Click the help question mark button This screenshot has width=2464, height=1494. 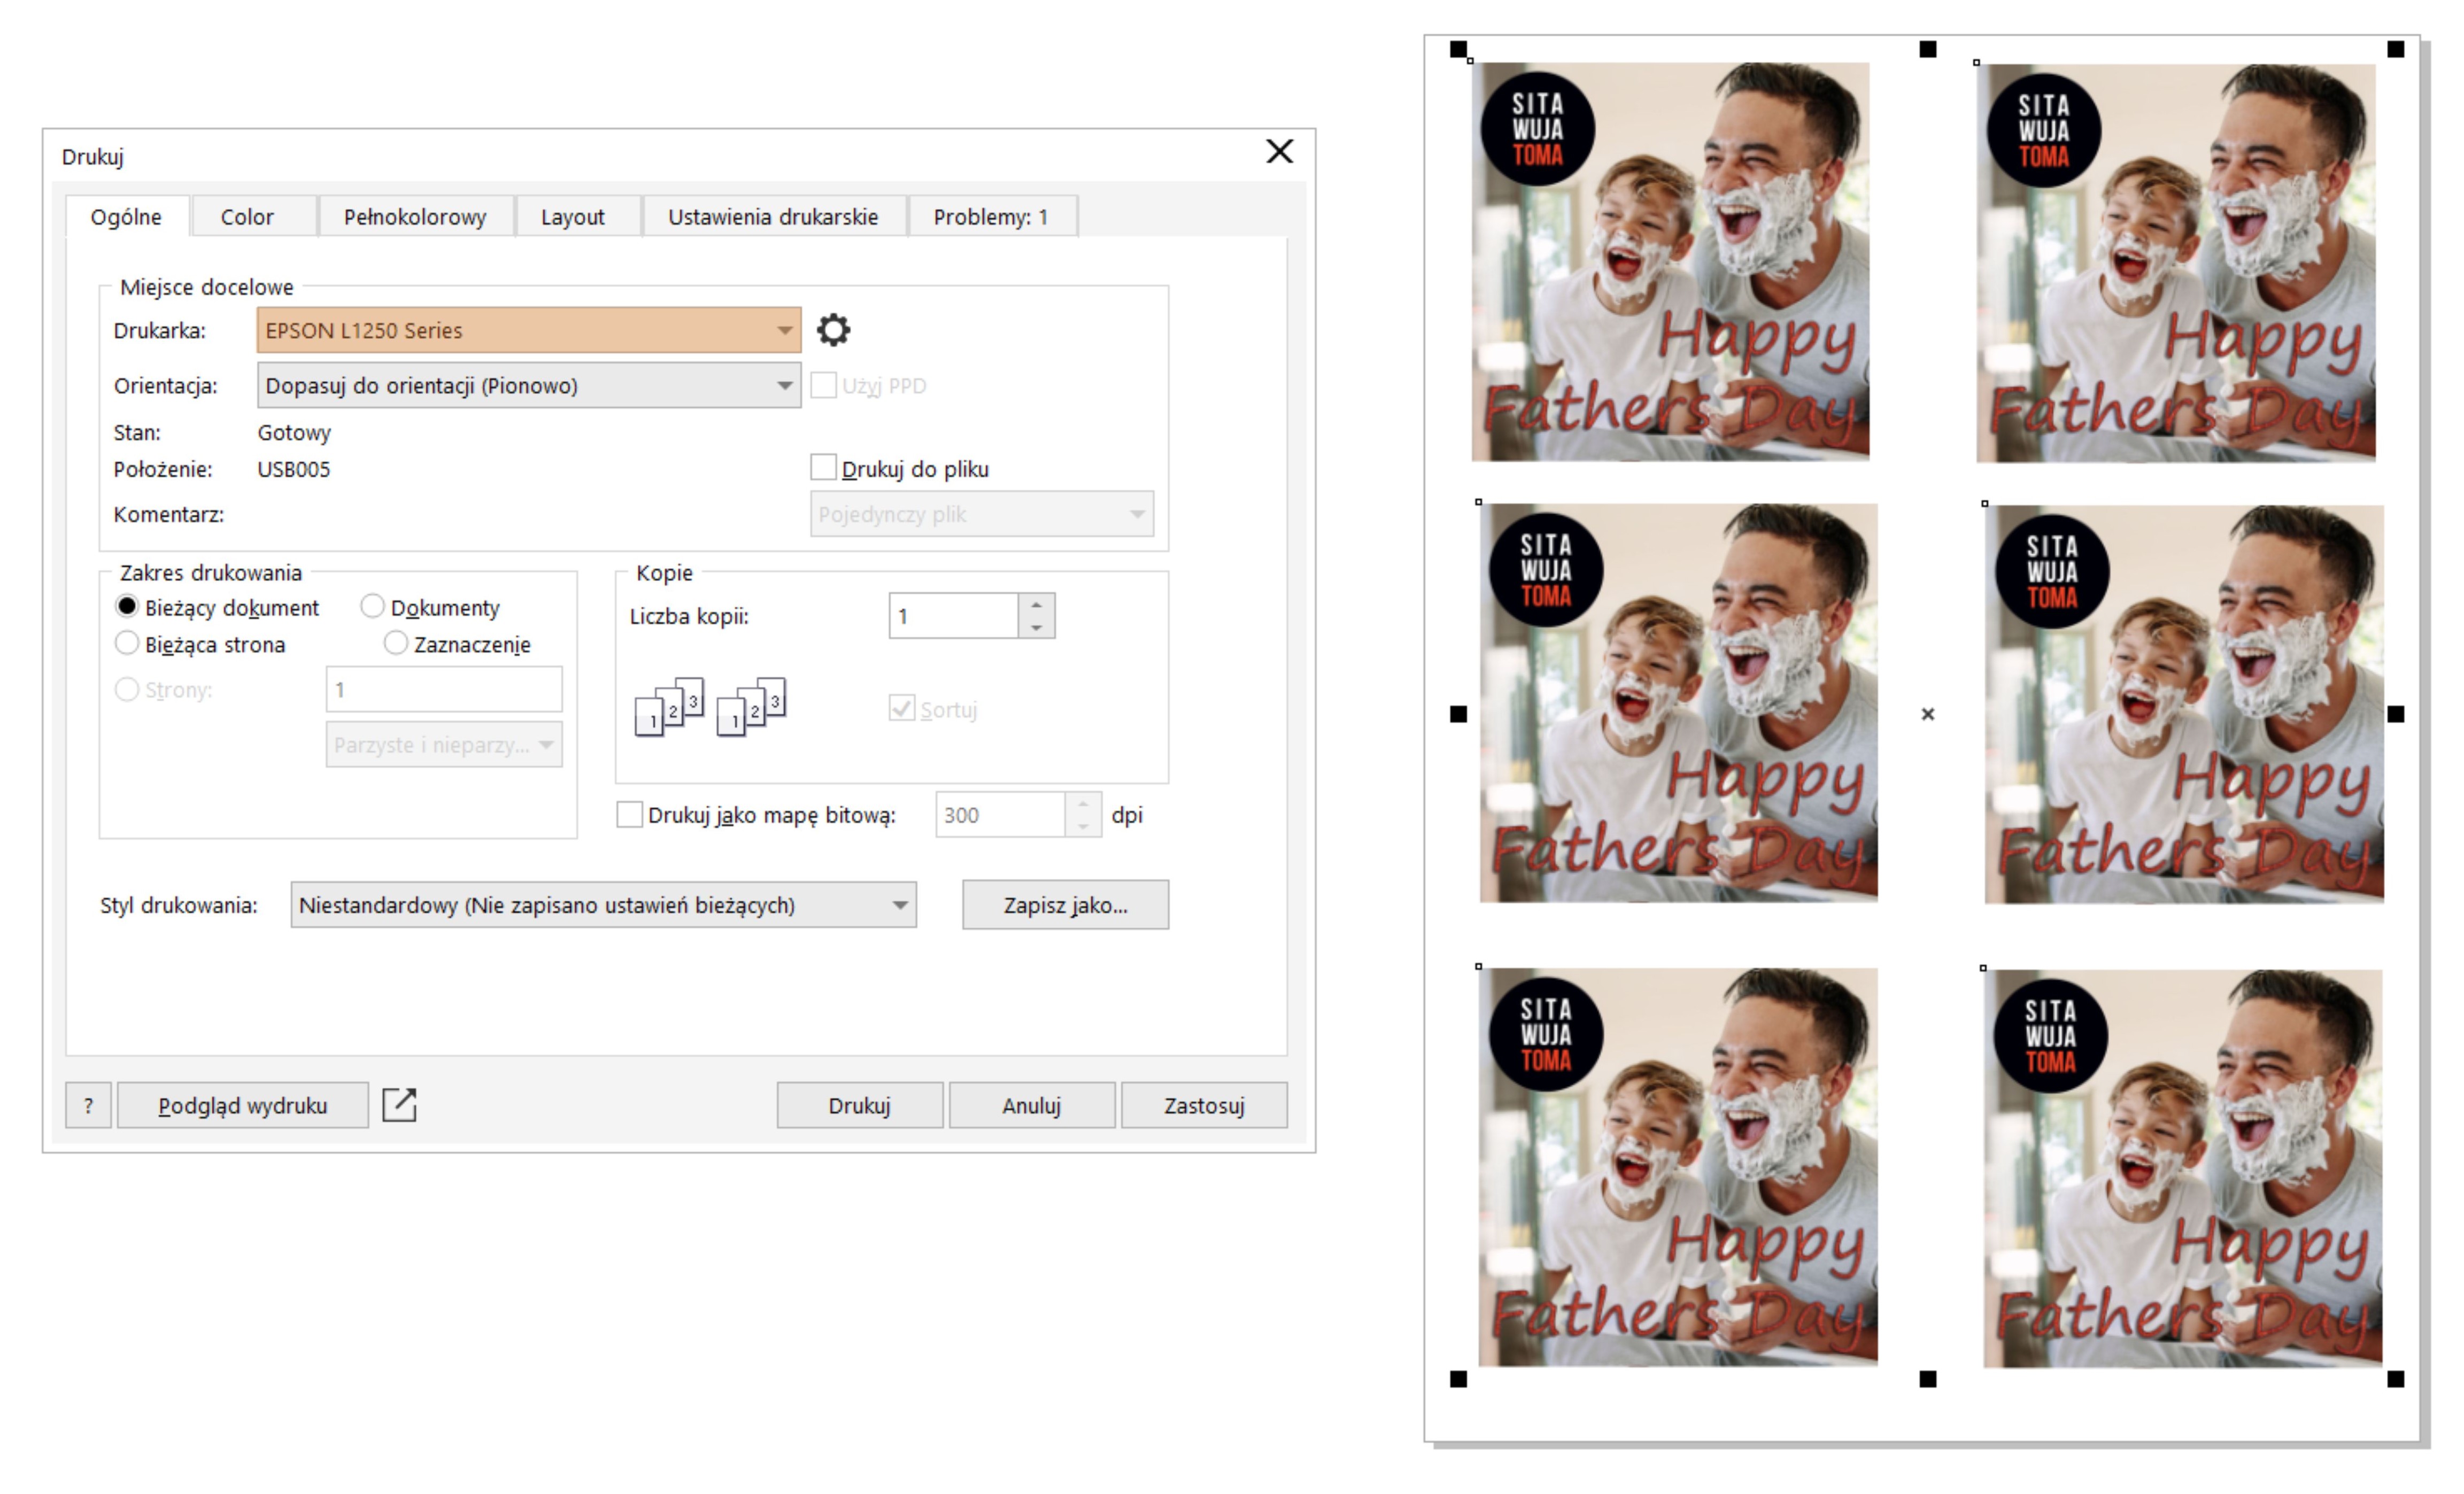tap(89, 1105)
